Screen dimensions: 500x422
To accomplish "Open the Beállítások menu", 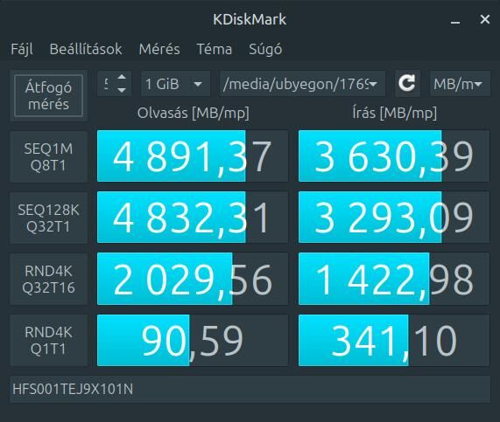I will coord(86,49).
